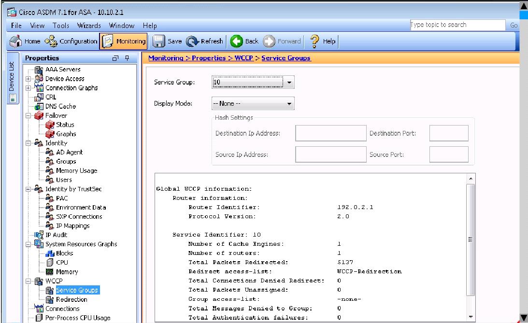This screenshot has width=528, height=323.
Task: Click the Per-Process CPU Usage icon
Action: pos(39,318)
